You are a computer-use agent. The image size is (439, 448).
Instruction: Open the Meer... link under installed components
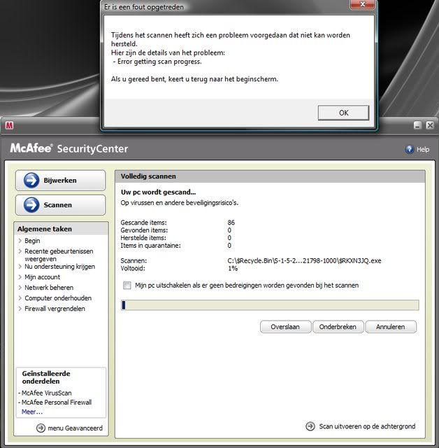point(32,412)
